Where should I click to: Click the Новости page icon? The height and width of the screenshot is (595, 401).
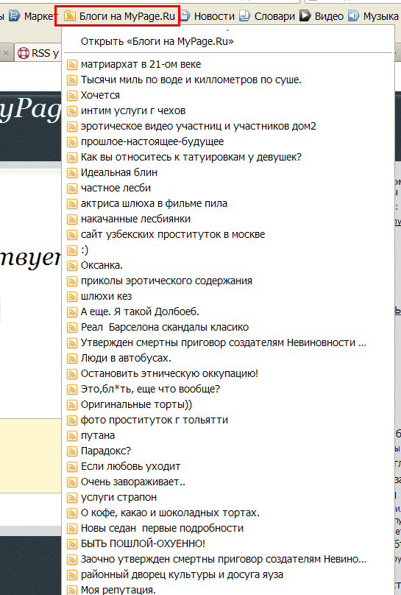[x=185, y=16]
